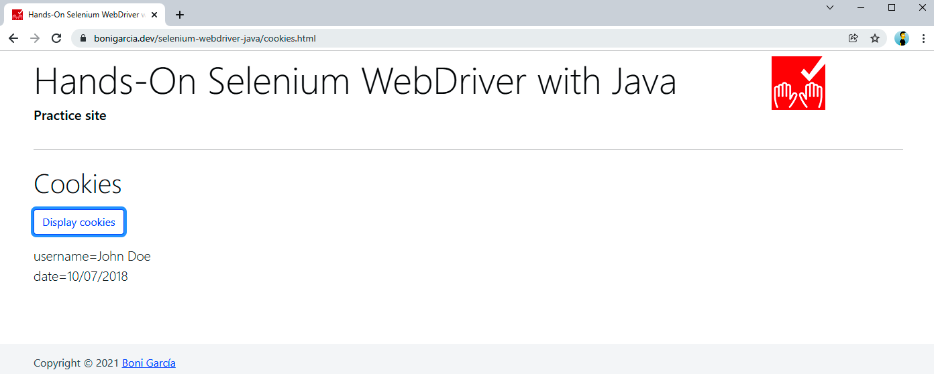Image resolution: width=934 pixels, height=374 pixels.
Task: Open the Chrome profile avatar
Action: click(902, 38)
